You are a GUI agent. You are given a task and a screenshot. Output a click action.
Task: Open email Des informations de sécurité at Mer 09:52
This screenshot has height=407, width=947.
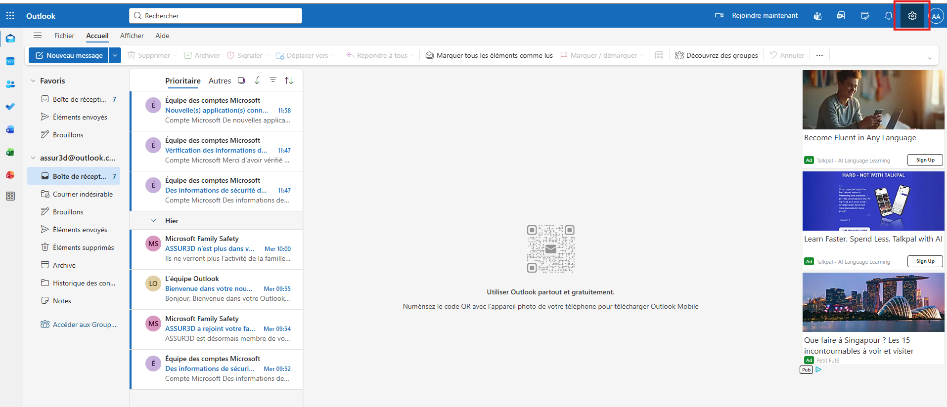[x=217, y=369]
